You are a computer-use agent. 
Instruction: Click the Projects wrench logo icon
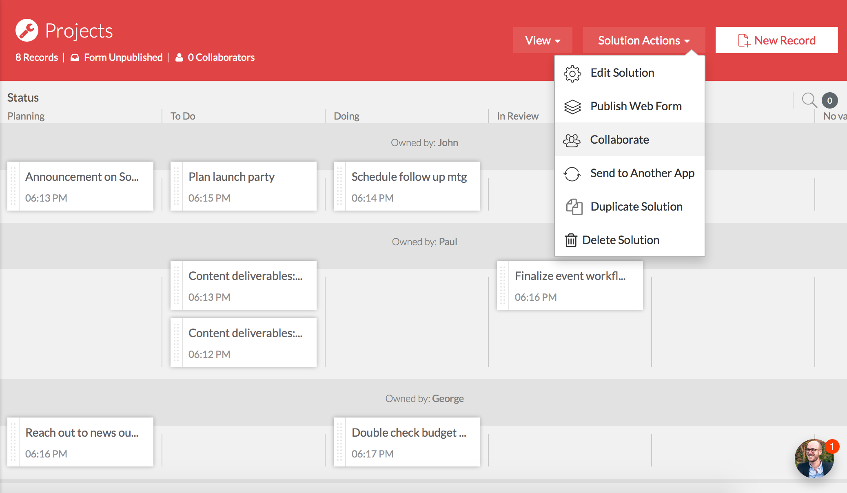(27, 31)
